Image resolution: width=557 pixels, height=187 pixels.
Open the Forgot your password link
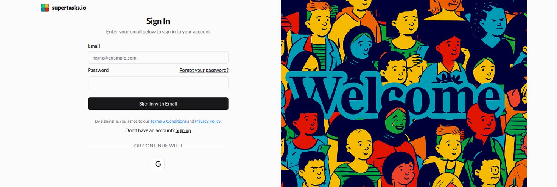[204, 70]
